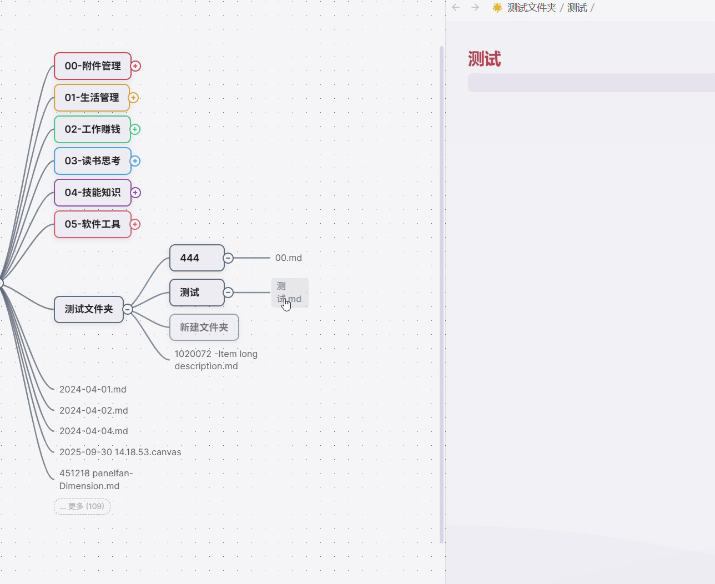Screen dimensions: 715x584
Task: Click the mind map vertical scrollbar
Action: 442,294
